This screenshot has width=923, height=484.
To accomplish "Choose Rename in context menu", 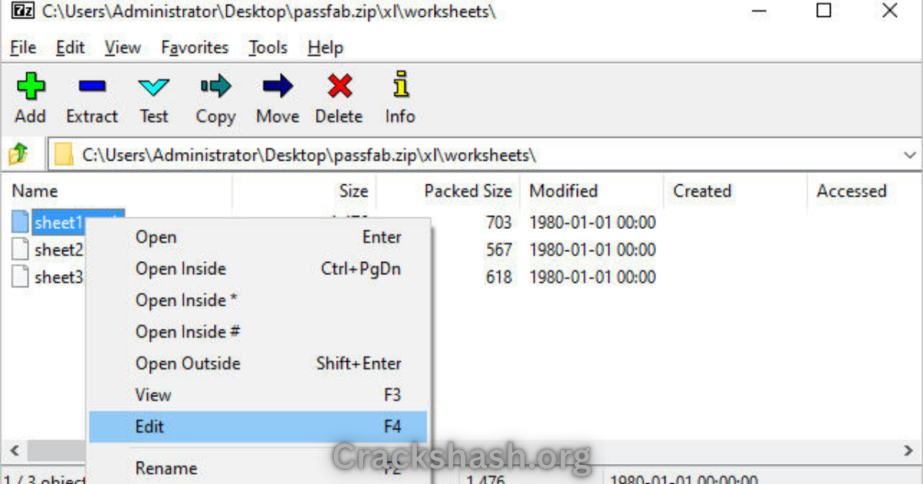I will [258, 468].
